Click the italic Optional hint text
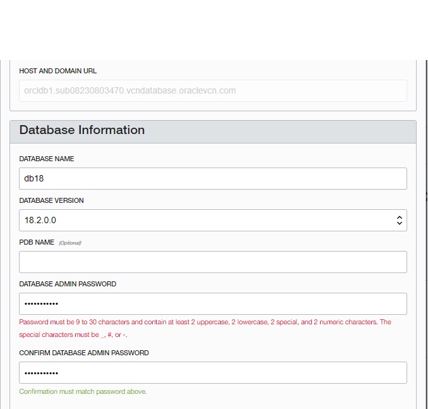428x409 pixels. click(70, 243)
